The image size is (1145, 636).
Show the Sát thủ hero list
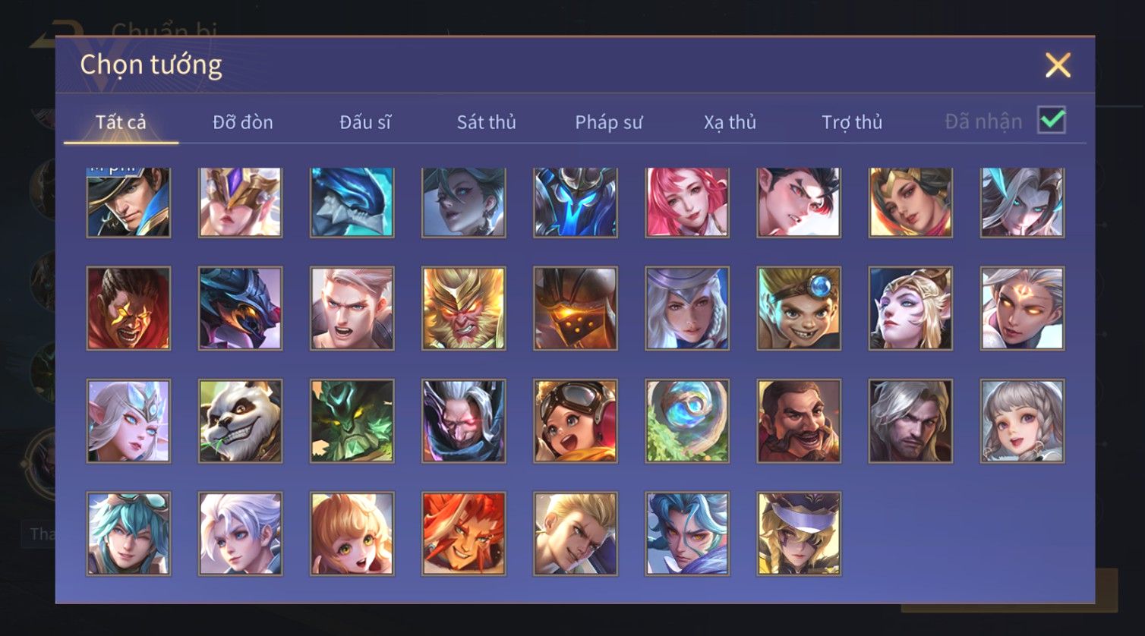pos(487,122)
